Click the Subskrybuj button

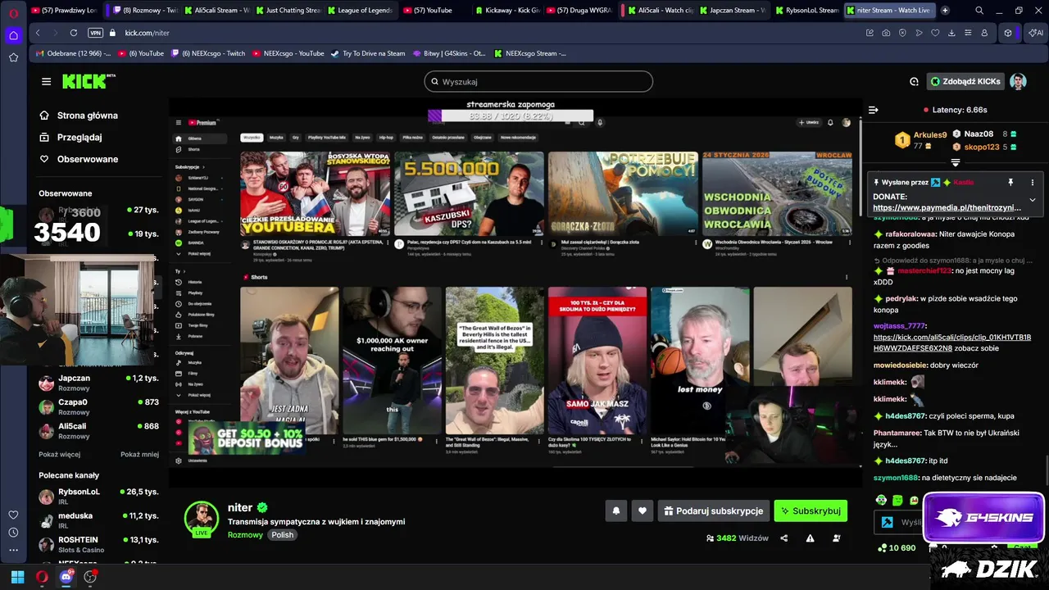811,511
